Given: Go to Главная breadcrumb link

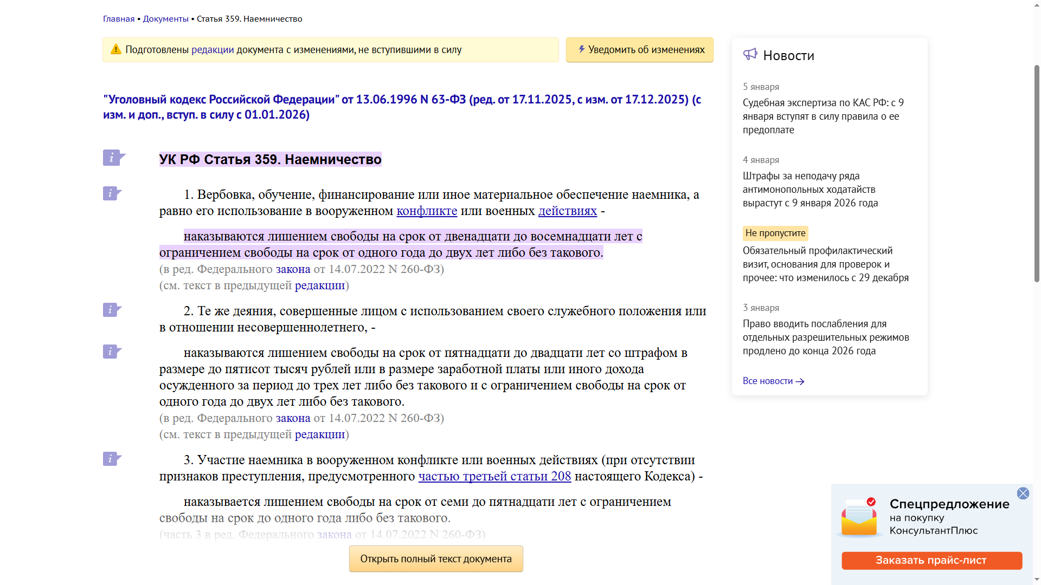Looking at the screenshot, I should 119,19.
